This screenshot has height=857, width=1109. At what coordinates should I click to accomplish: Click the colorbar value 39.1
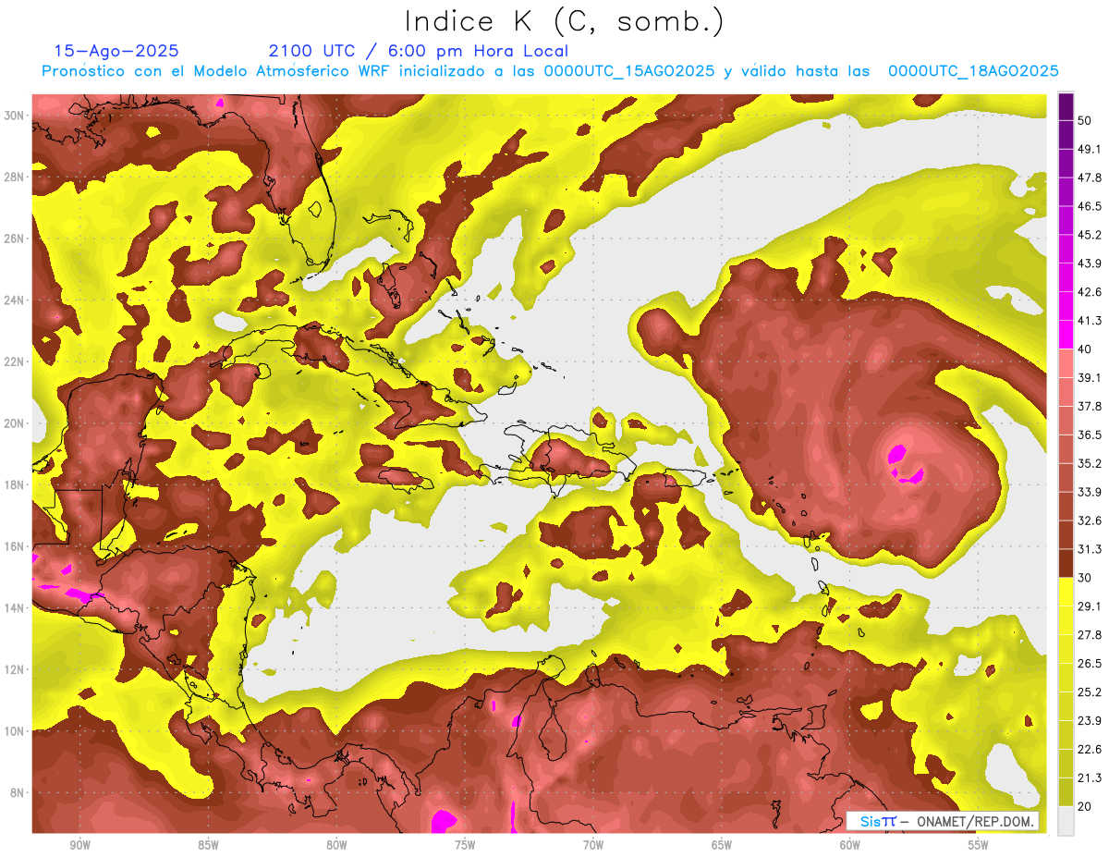pyautogui.click(x=1090, y=378)
